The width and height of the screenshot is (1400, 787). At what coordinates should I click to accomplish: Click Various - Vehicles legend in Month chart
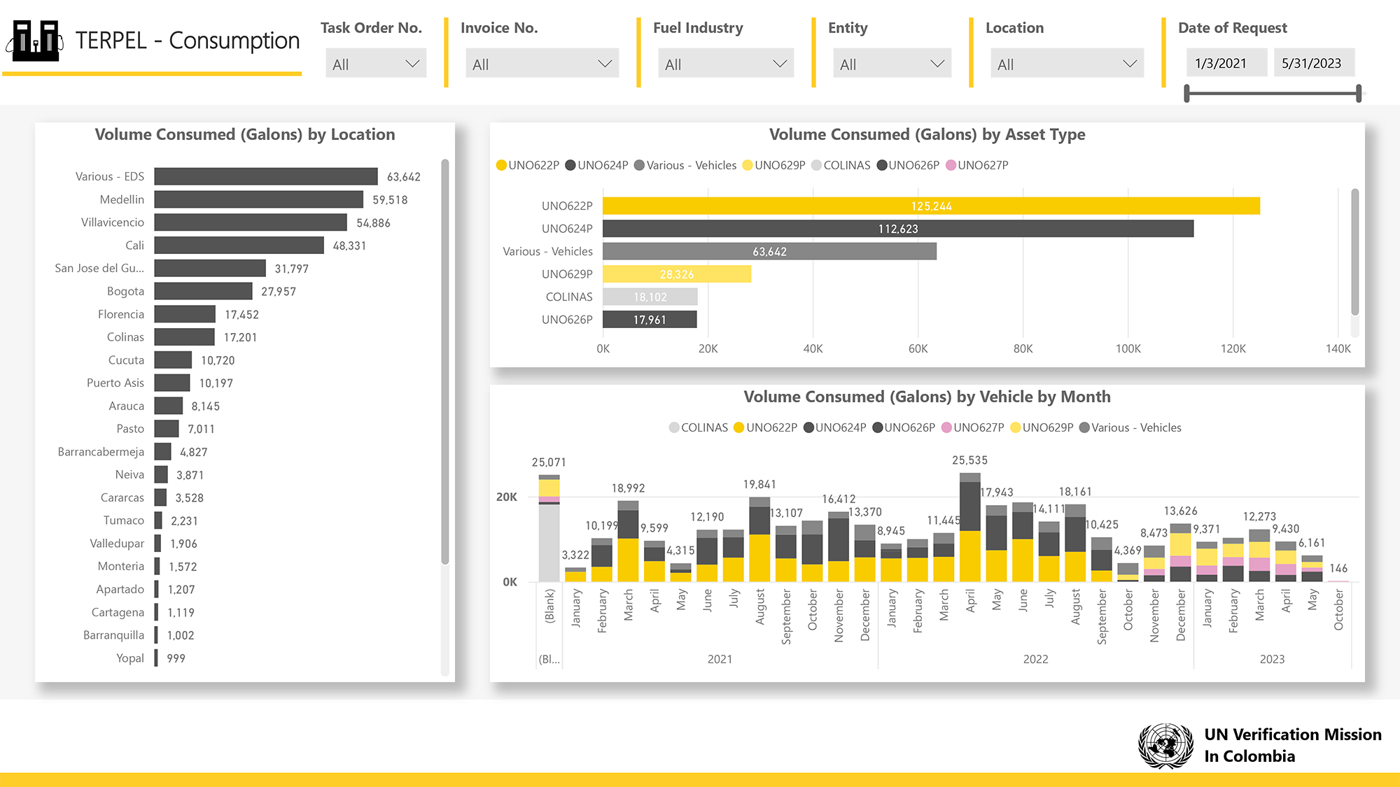pos(1130,427)
